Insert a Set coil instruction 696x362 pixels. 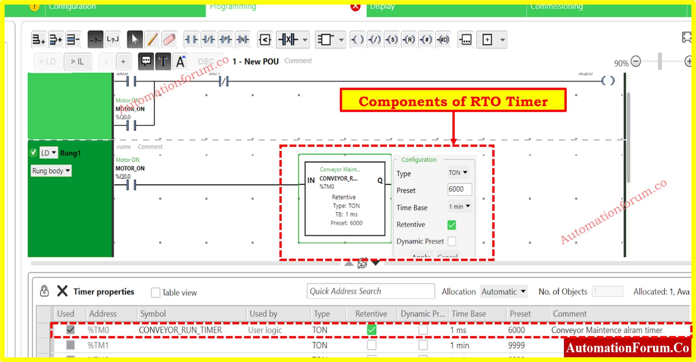pos(391,39)
